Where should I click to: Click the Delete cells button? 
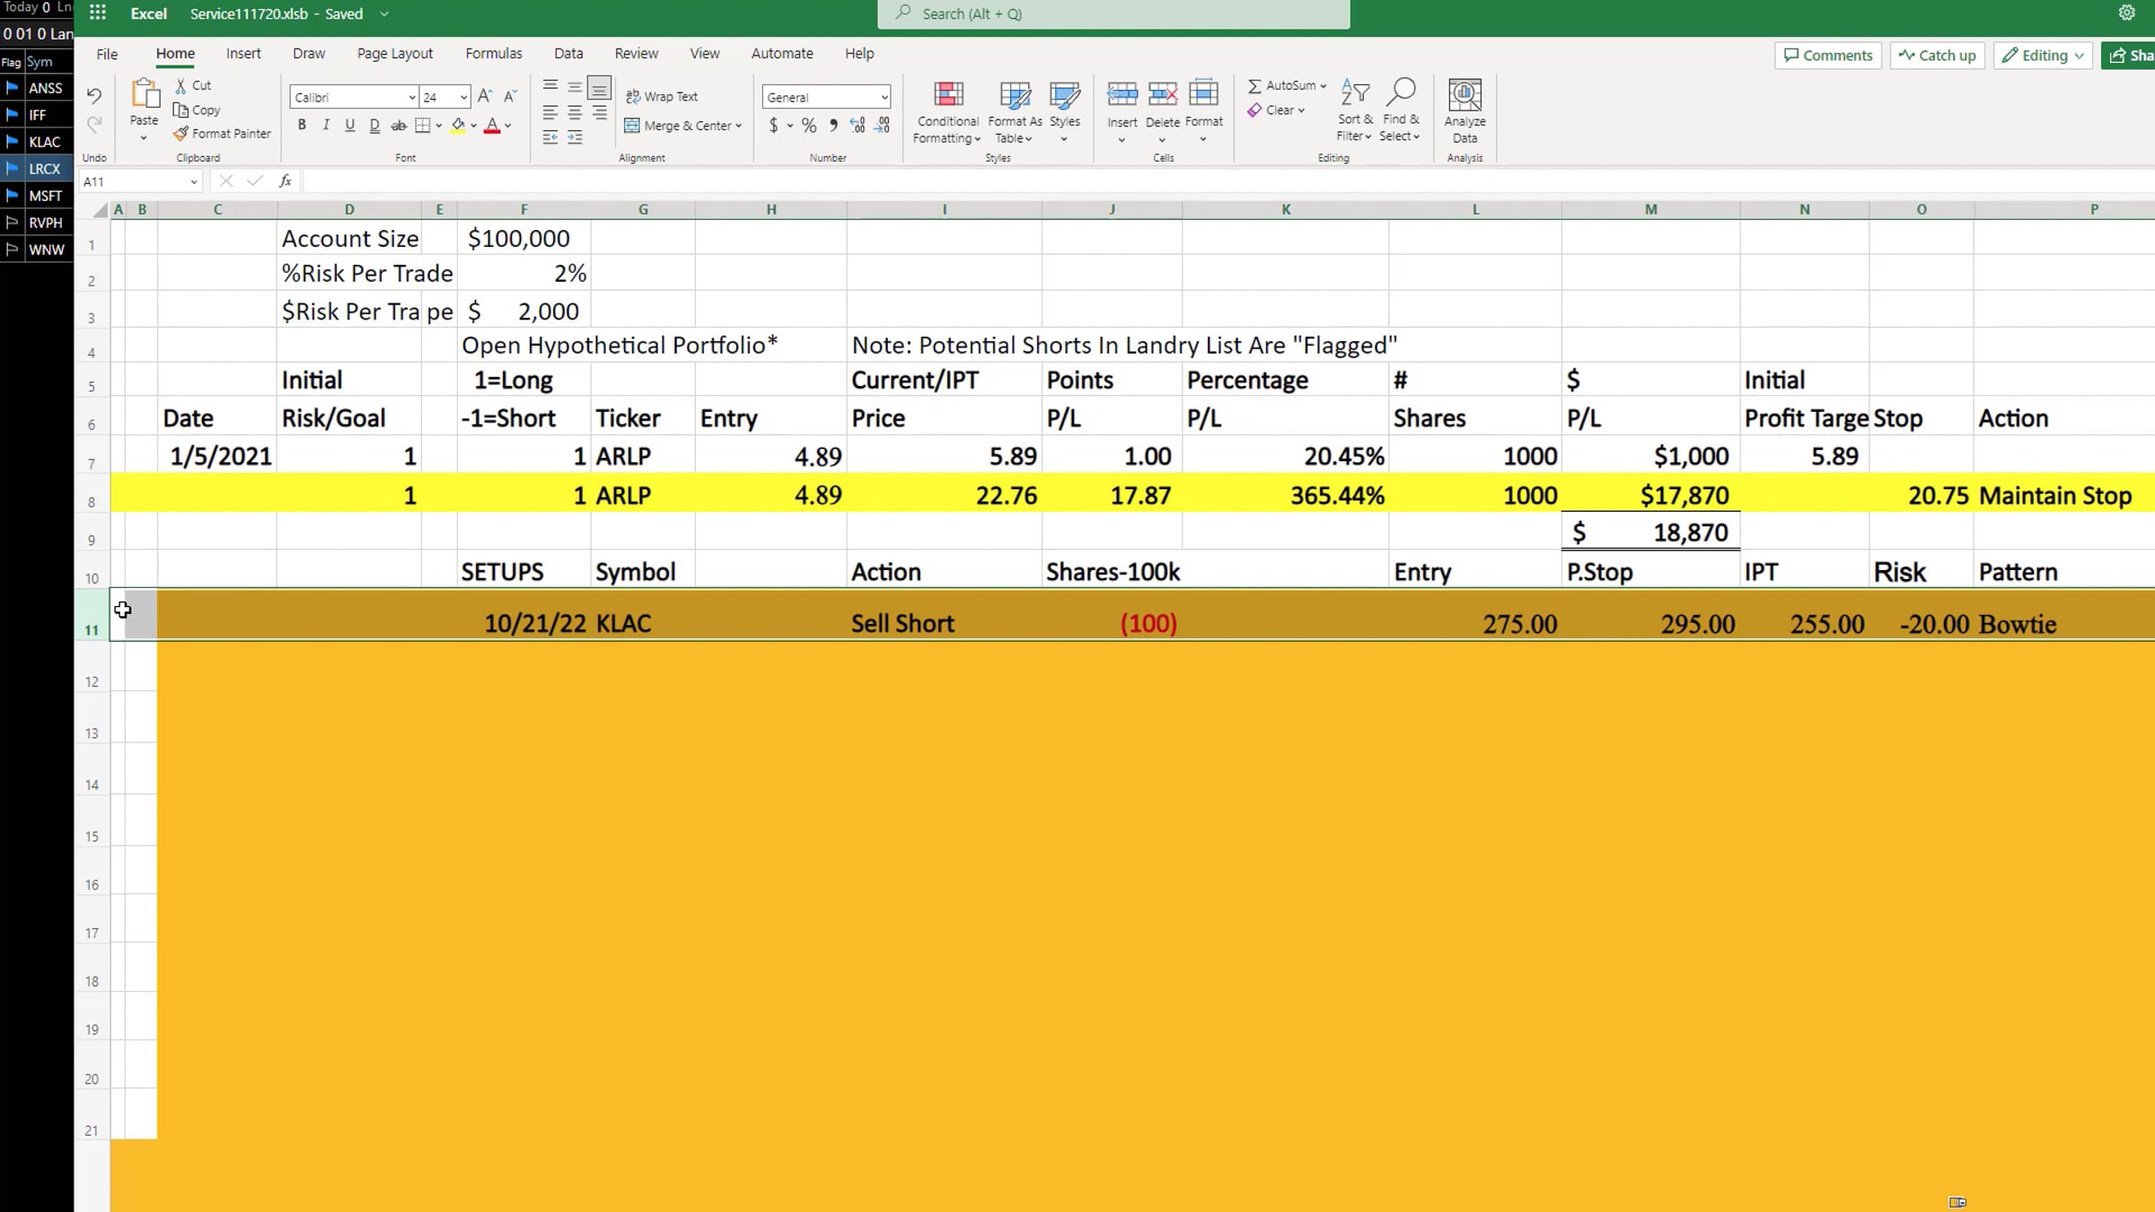coord(1163,111)
